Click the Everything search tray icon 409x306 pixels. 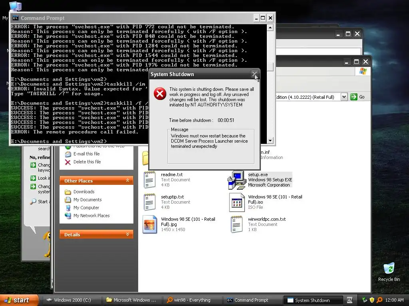click(379, 300)
